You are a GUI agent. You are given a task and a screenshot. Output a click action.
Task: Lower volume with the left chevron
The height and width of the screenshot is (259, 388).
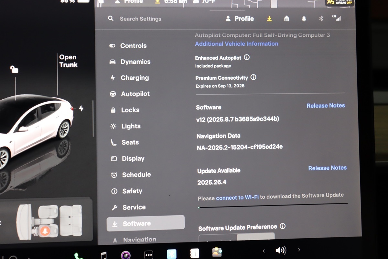point(264,251)
